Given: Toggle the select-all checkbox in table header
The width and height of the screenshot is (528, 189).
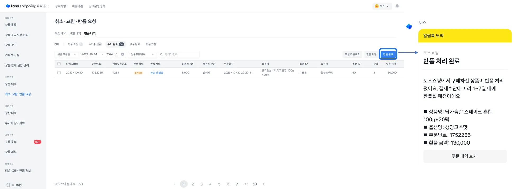Looking at the screenshot, I should (59, 64).
